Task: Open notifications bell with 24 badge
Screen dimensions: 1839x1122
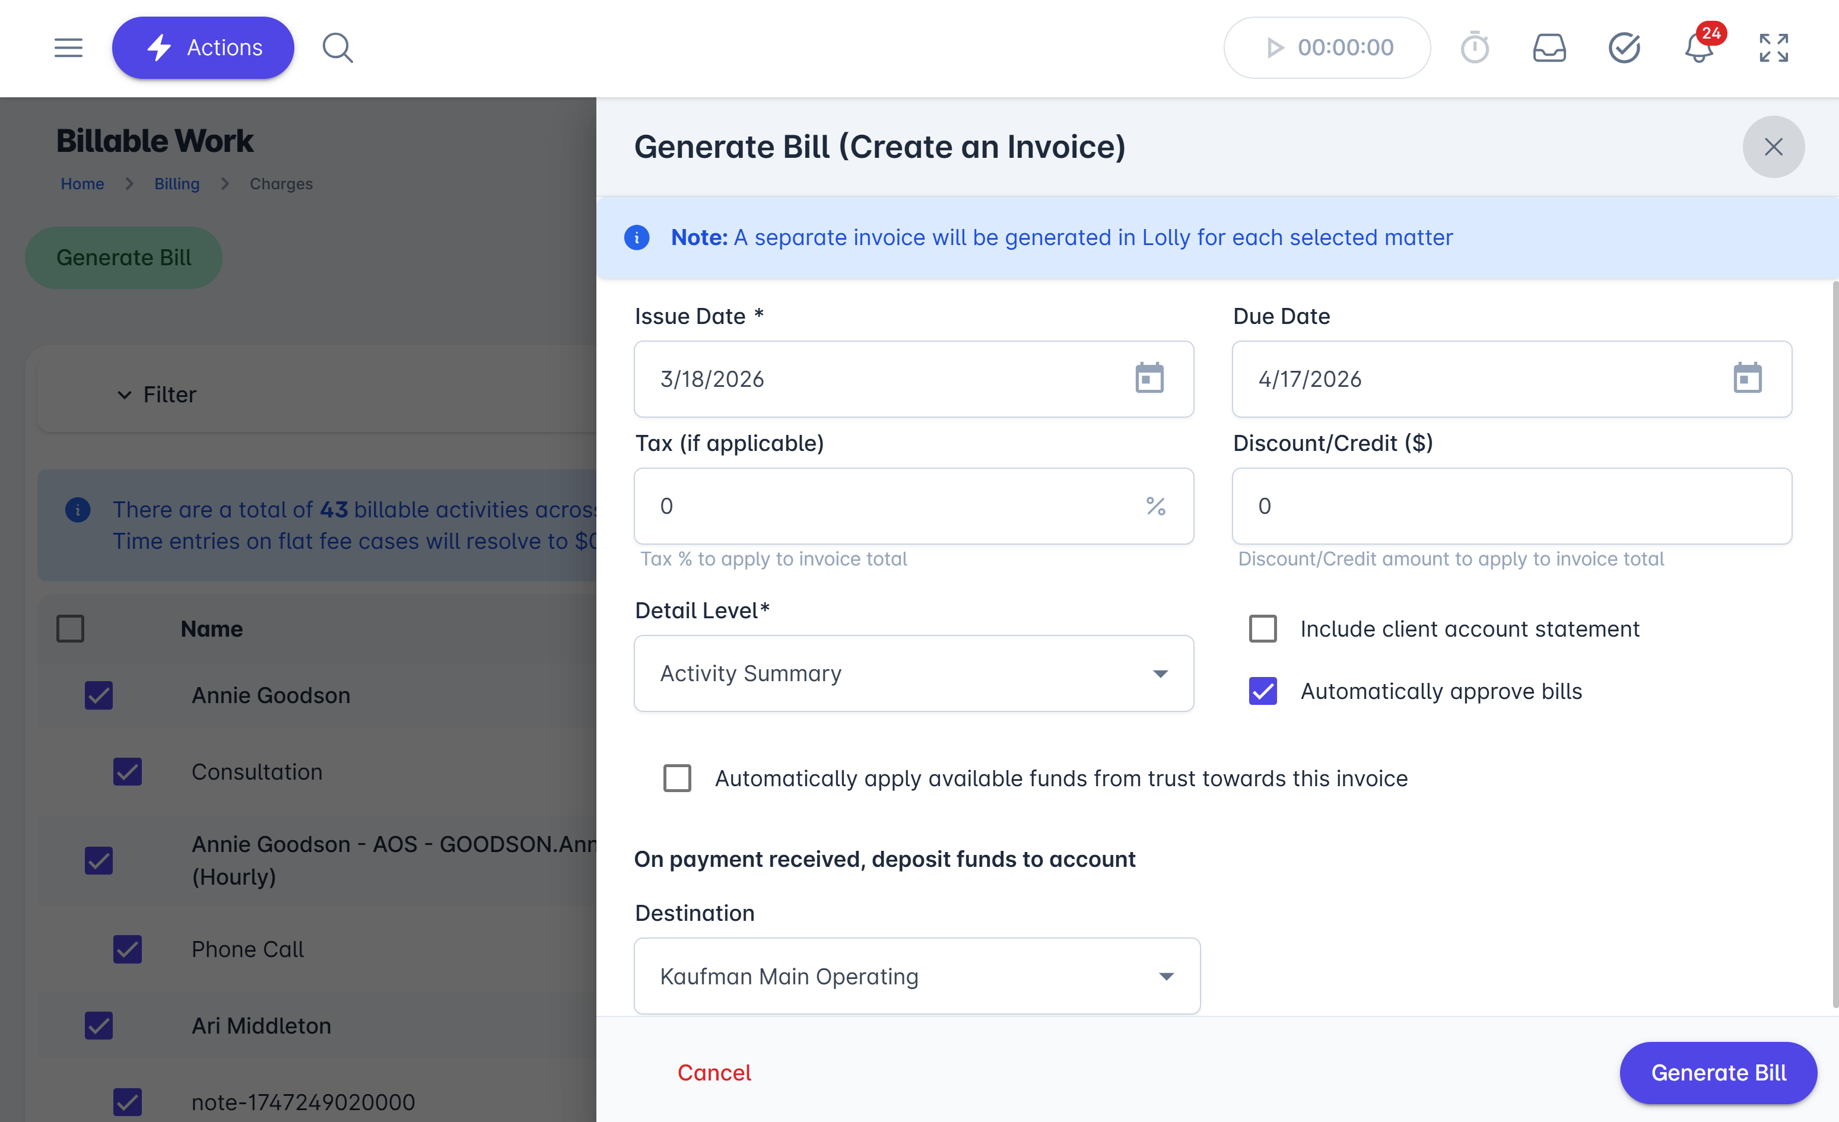Action: 1700,47
